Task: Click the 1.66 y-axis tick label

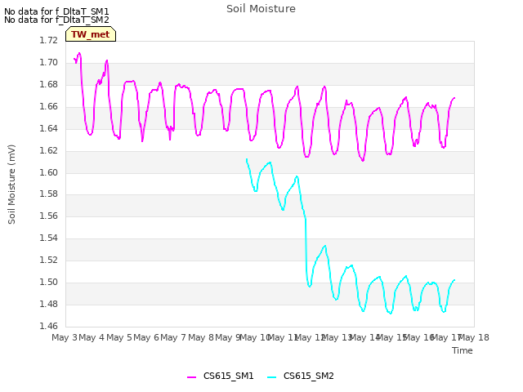Action: [x=49, y=107]
